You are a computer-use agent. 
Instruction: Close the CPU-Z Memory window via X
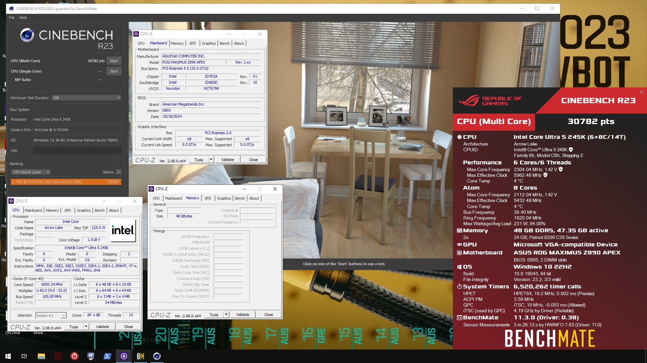275,189
